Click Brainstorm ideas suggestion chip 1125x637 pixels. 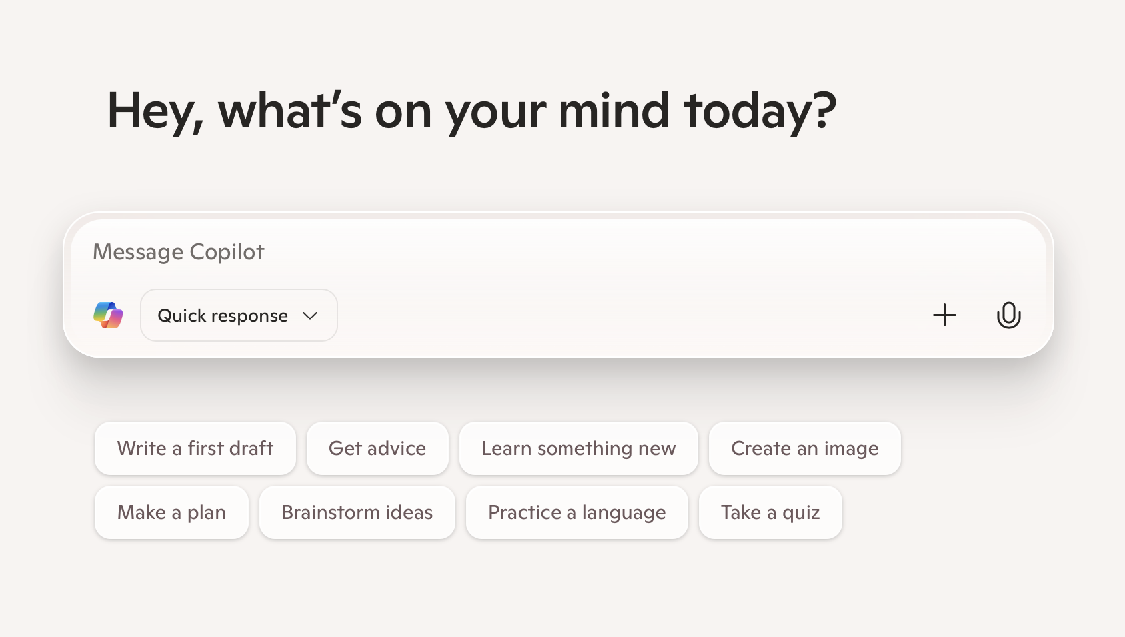click(x=357, y=512)
